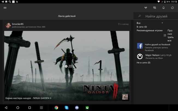Tap the Лента действий header title

(67, 16)
